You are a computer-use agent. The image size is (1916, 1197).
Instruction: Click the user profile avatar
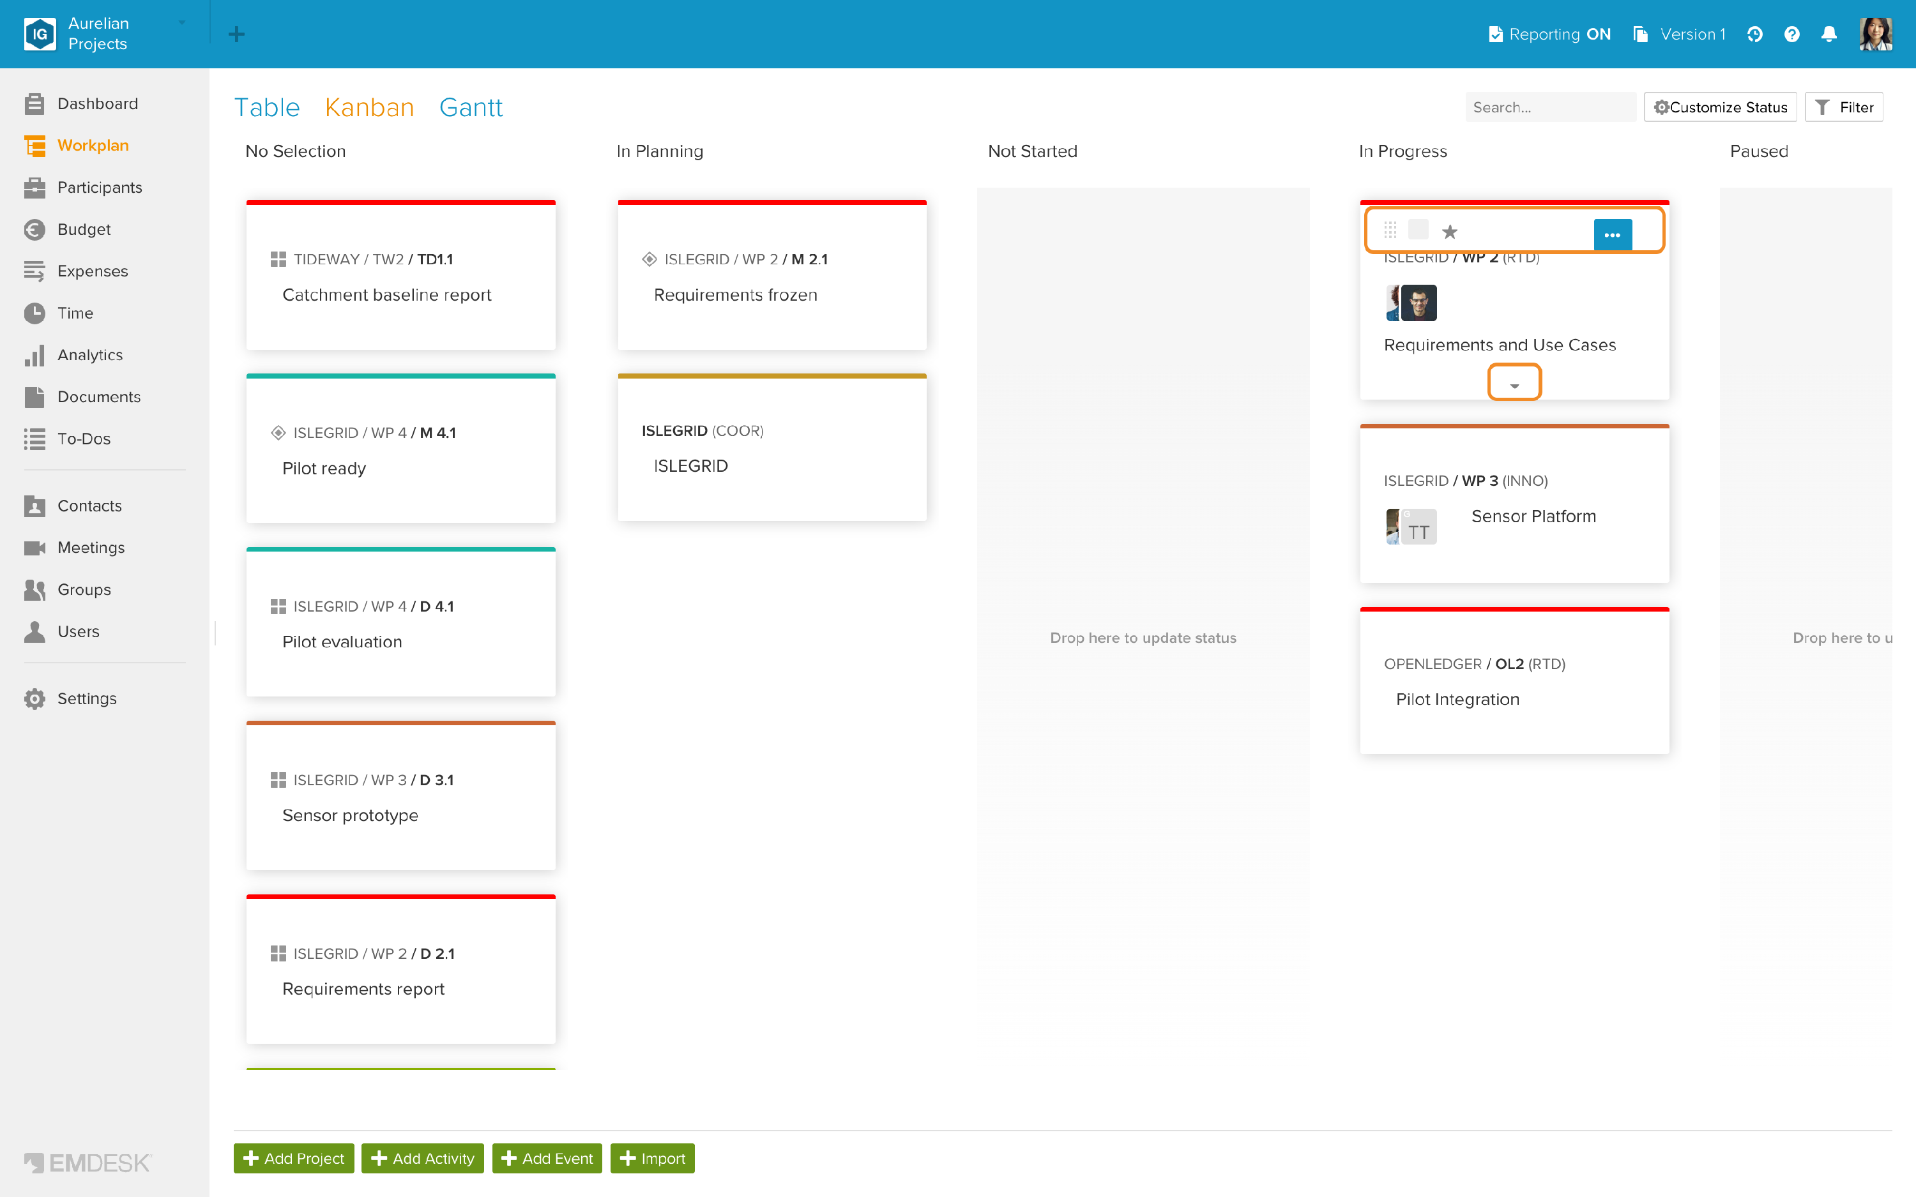coord(1876,34)
